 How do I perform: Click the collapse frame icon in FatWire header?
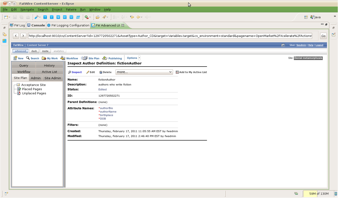pos(283,45)
